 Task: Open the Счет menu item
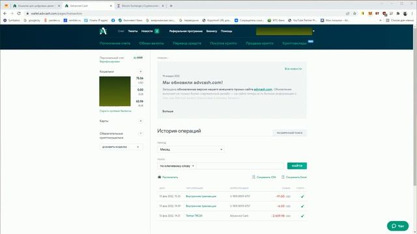(x=121, y=31)
